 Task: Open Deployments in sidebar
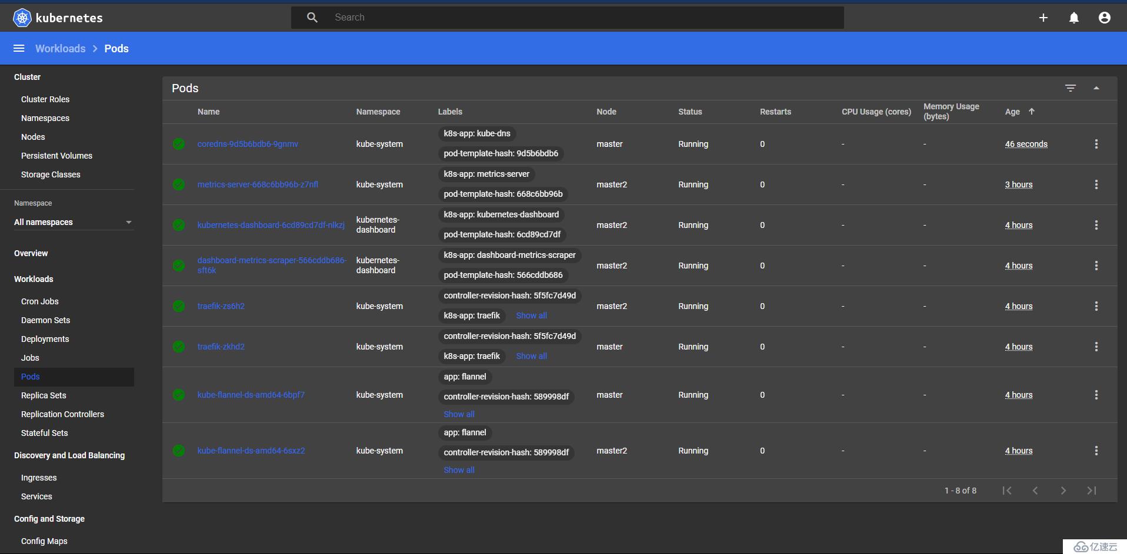pos(45,339)
